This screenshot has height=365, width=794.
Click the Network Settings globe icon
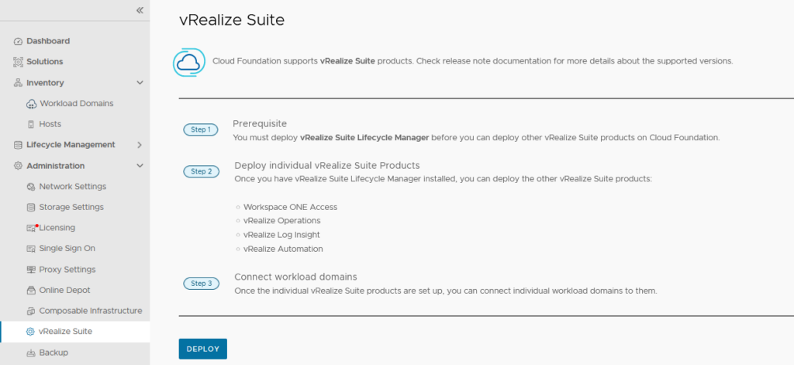click(31, 187)
